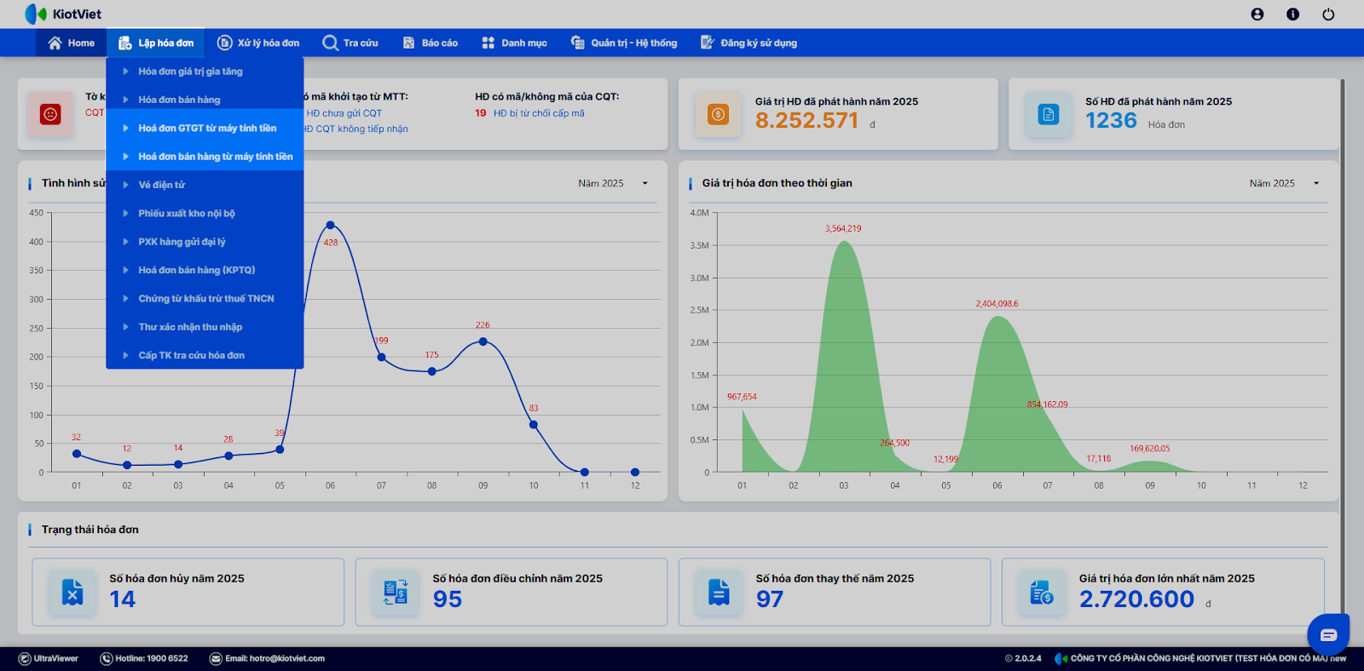Open the info icon in header

pos(1292,14)
